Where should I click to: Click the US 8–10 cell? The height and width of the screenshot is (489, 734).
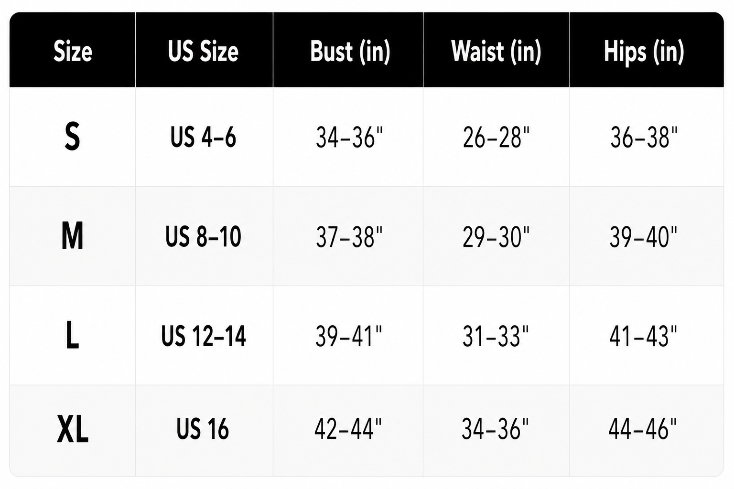pyautogui.click(x=204, y=236)
